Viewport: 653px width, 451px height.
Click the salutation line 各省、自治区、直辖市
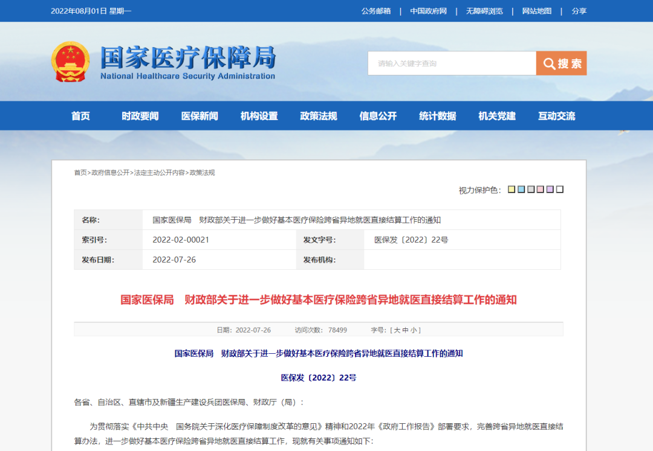tap(189, 402)
